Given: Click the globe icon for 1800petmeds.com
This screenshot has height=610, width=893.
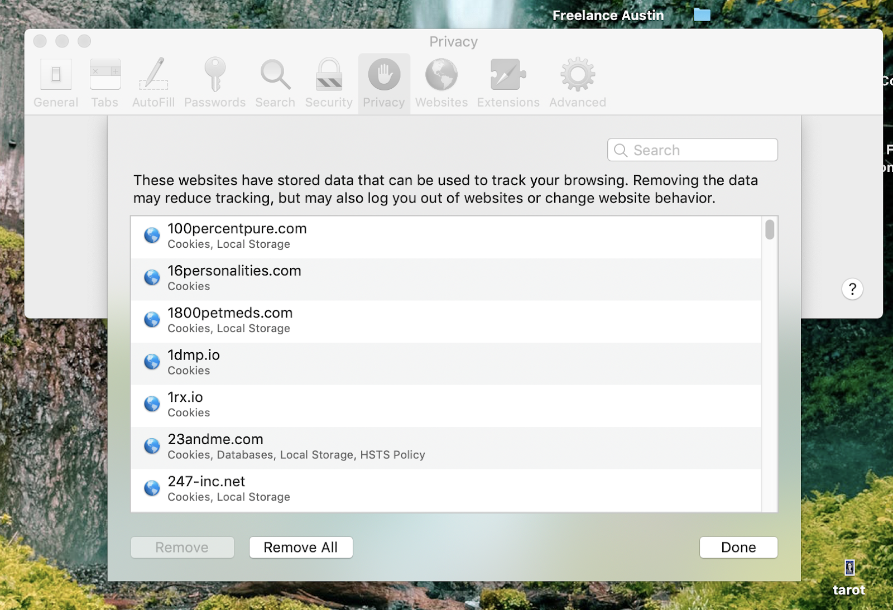Looking at the screenshot, I should pyautogui.click(x=152, y=320).
